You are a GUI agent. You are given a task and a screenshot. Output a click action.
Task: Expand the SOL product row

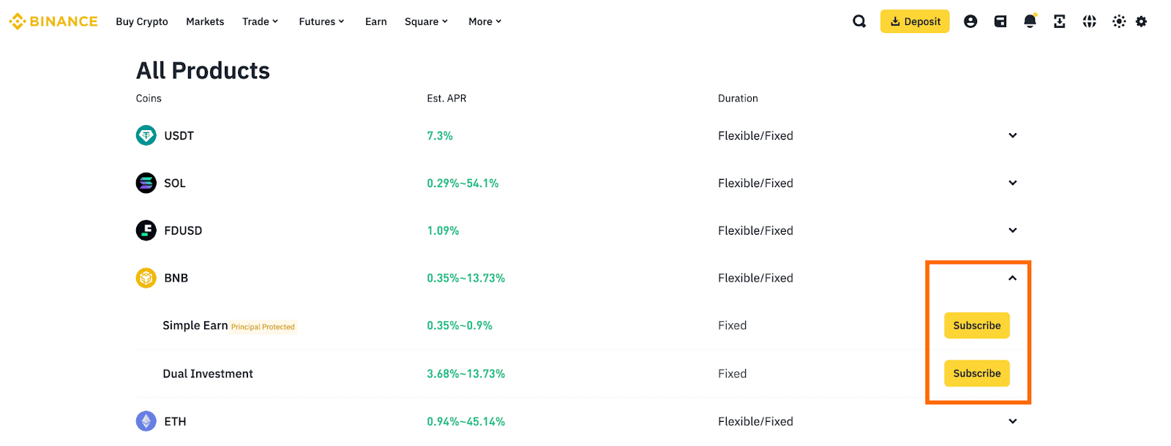point(1012,183)
